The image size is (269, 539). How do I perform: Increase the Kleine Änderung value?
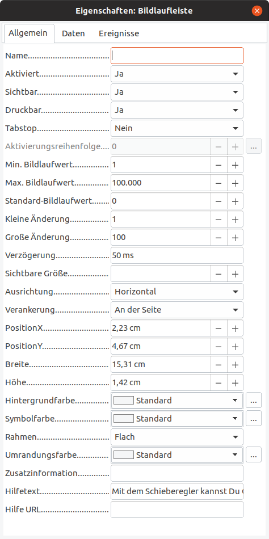tap(236, 219)
